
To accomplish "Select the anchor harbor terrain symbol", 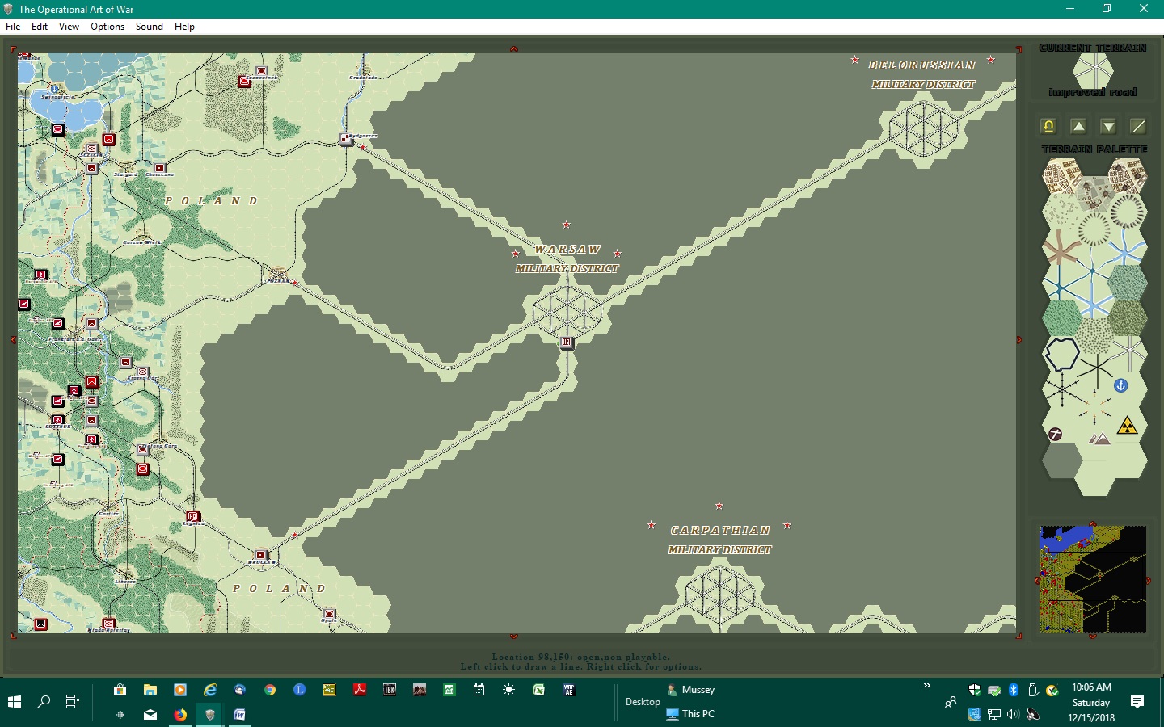I will point(1120,385).
